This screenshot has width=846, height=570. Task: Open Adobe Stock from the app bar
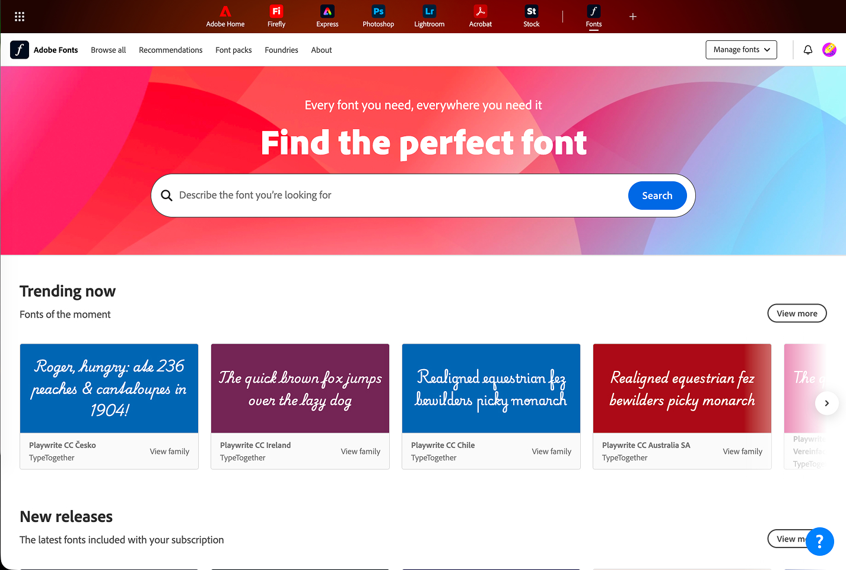(531, 10)
